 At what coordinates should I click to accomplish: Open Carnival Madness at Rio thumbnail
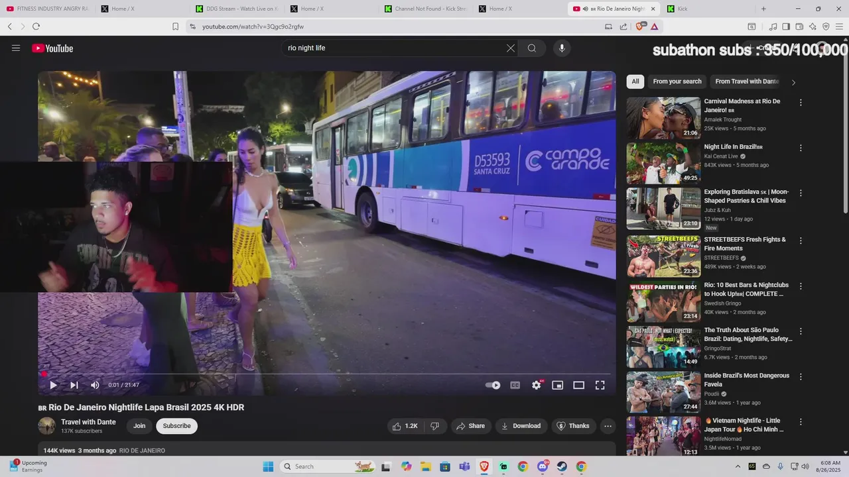[663, 118]
